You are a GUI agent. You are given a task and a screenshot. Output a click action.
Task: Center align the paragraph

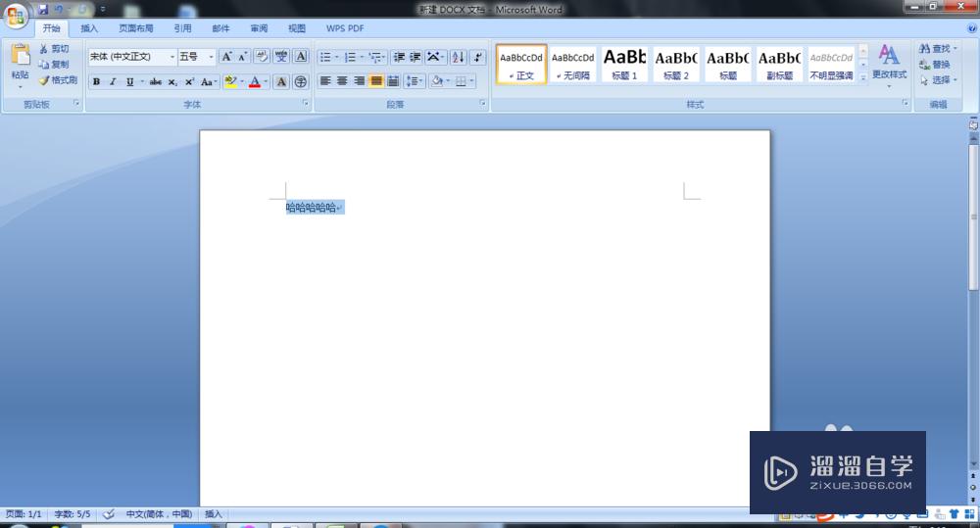[x=342, y=80]
